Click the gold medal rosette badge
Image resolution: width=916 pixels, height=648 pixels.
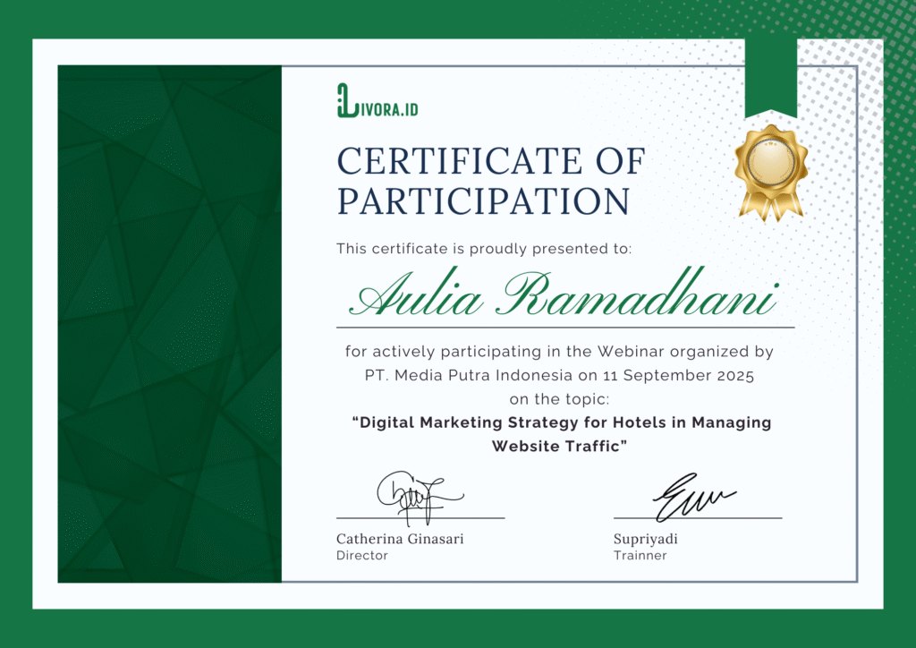(770, 170)
